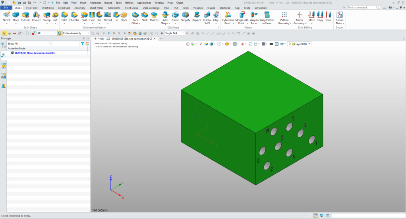Add a new document tab with plus button
406x219 pixels.
[161, 39]
